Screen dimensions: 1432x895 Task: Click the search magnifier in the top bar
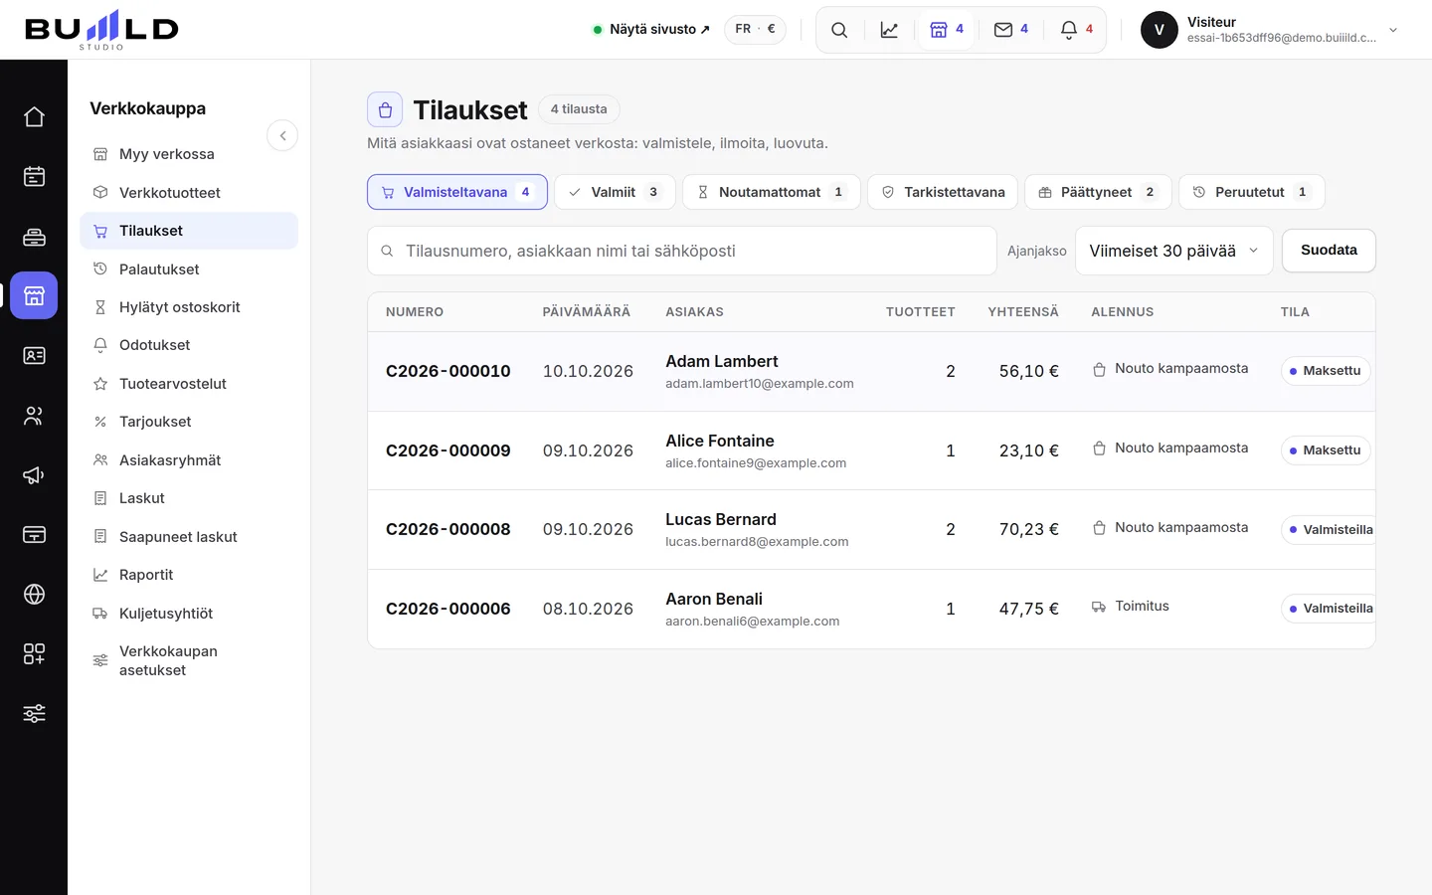[839, 30]
